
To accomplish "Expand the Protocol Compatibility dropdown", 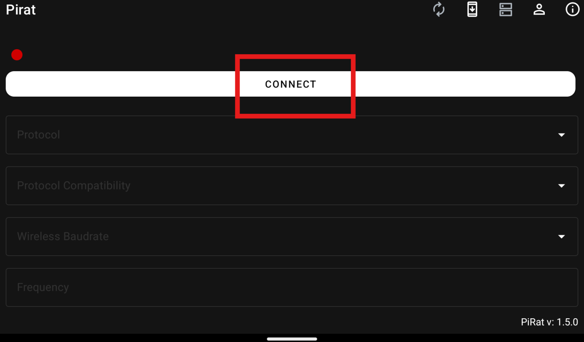I will tap(292, 186).
